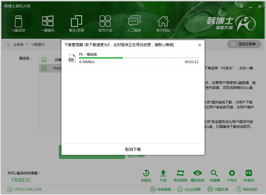Open the hamburger menu in title bar
The width and height of the screenshot is (266, 195).
coord(242,6)
